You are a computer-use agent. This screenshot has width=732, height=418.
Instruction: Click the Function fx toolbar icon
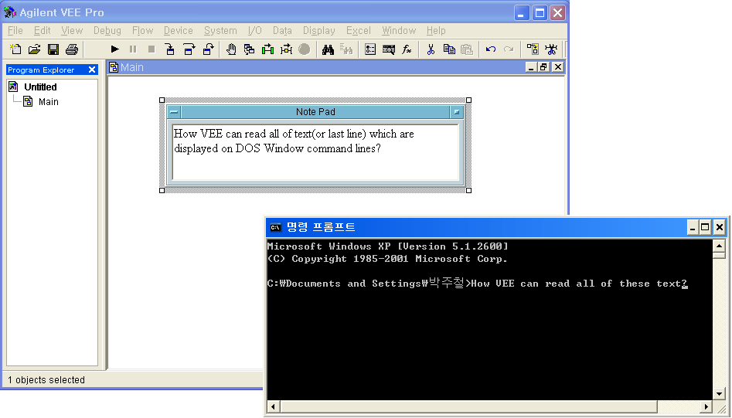(x=407, y=49)
